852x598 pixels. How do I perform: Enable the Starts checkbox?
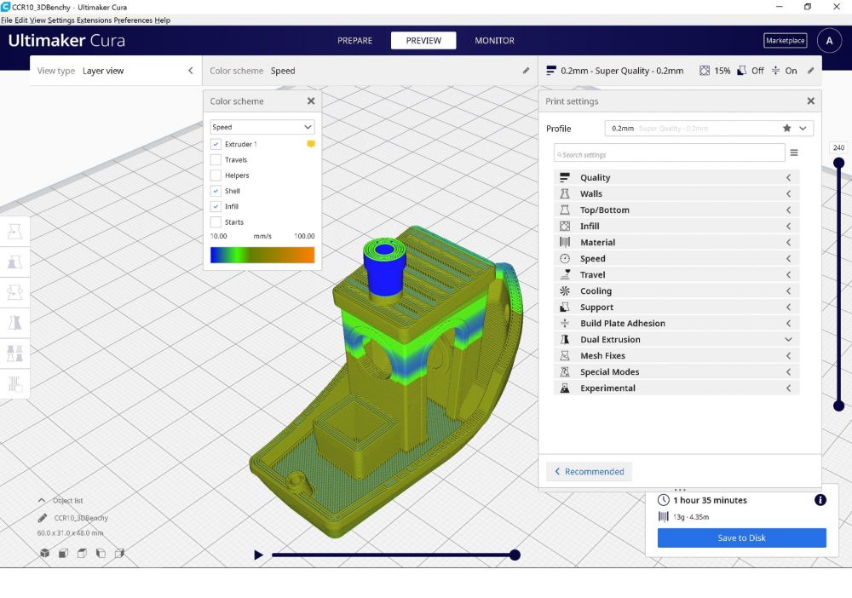click(216, 222)
